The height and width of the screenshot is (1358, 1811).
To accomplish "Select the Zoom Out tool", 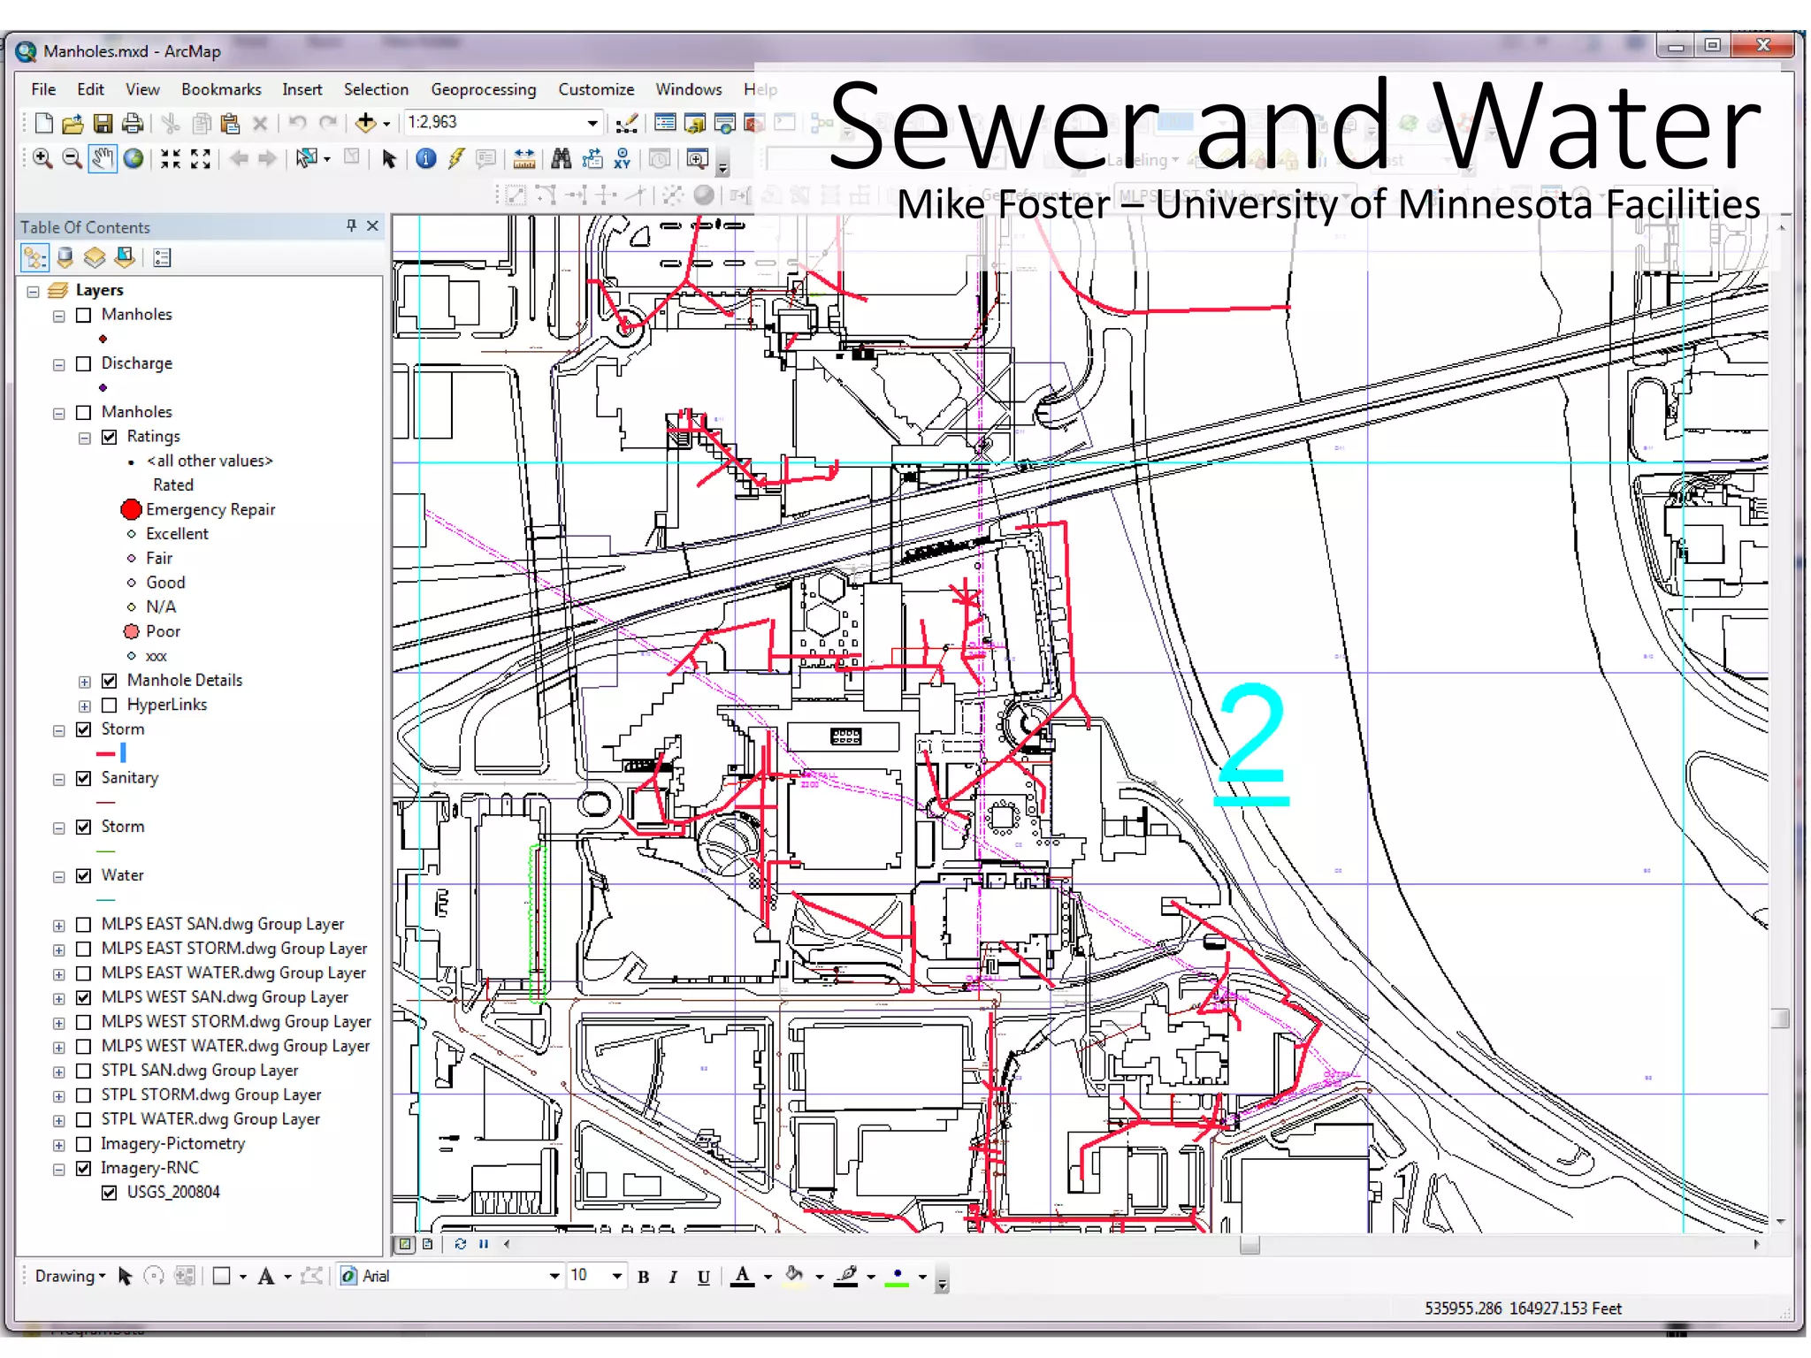I will pyautogui.click(x=73, y=158).
